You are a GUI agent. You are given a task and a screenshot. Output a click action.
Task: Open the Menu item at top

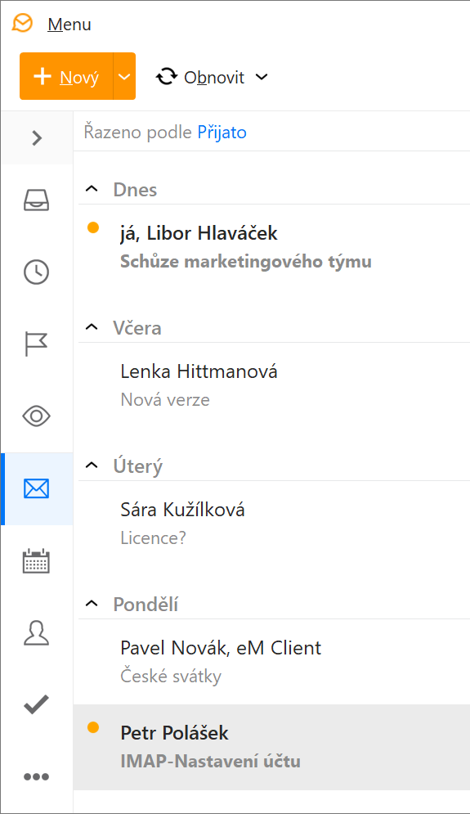pos(69,25)
